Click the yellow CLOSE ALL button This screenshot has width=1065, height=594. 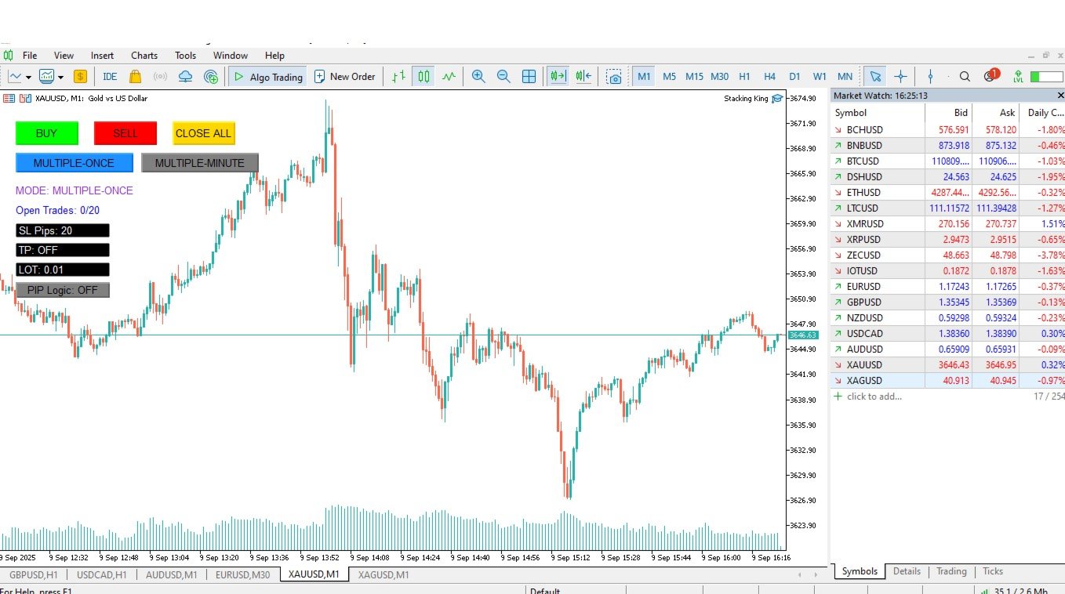click(x=204, y=133)
